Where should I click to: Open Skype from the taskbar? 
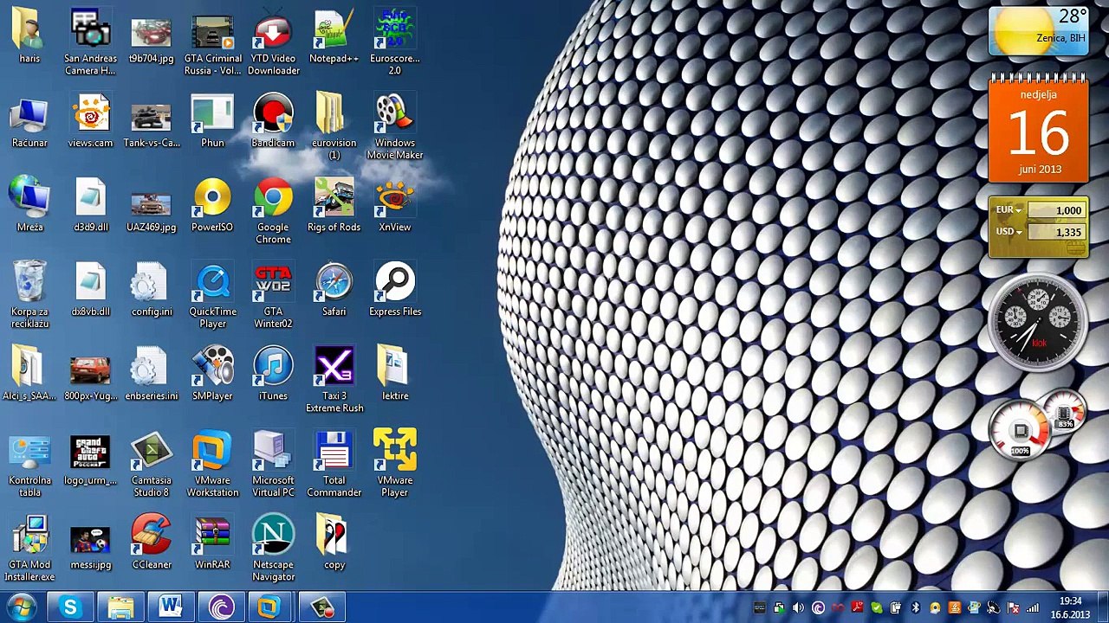pos(70,607)
